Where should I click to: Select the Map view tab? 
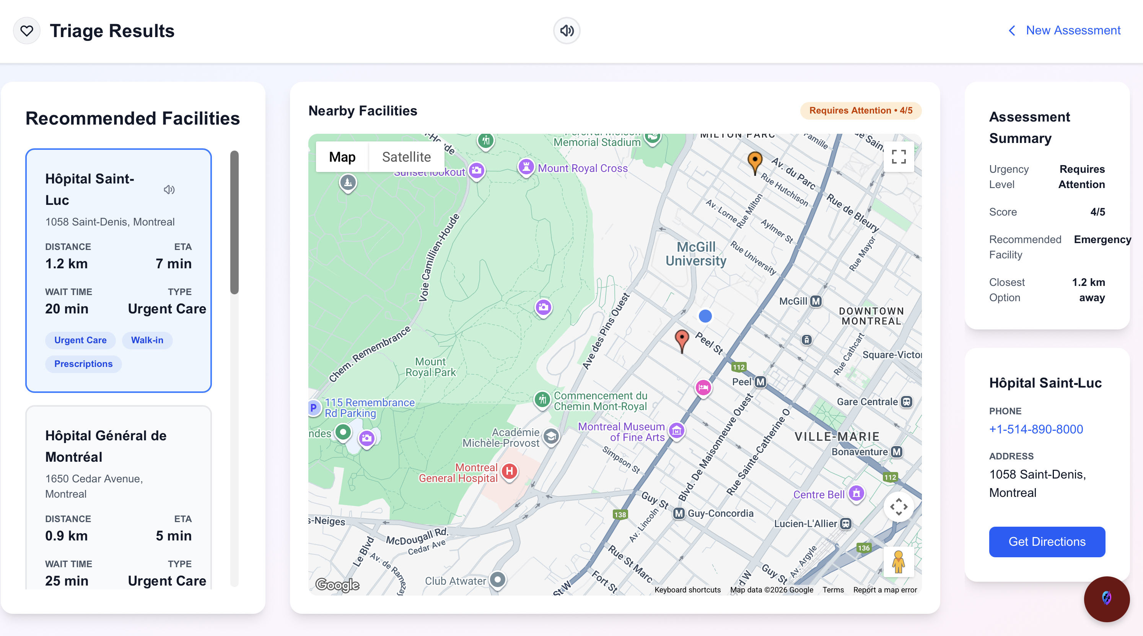pos(342,157)
